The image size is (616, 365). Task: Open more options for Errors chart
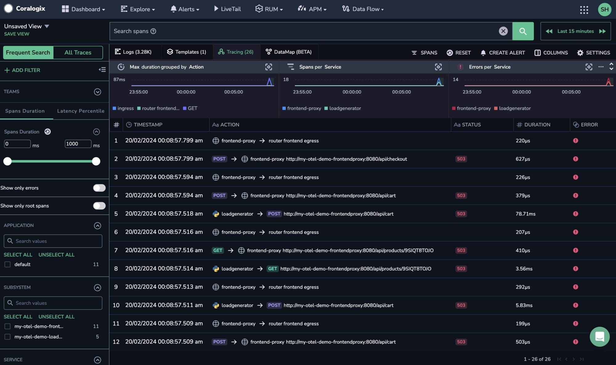pyautogui.click(x=601, y=67)
